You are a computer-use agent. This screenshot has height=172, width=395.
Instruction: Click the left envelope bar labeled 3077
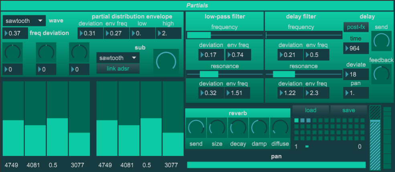click(x=79, y=119)
